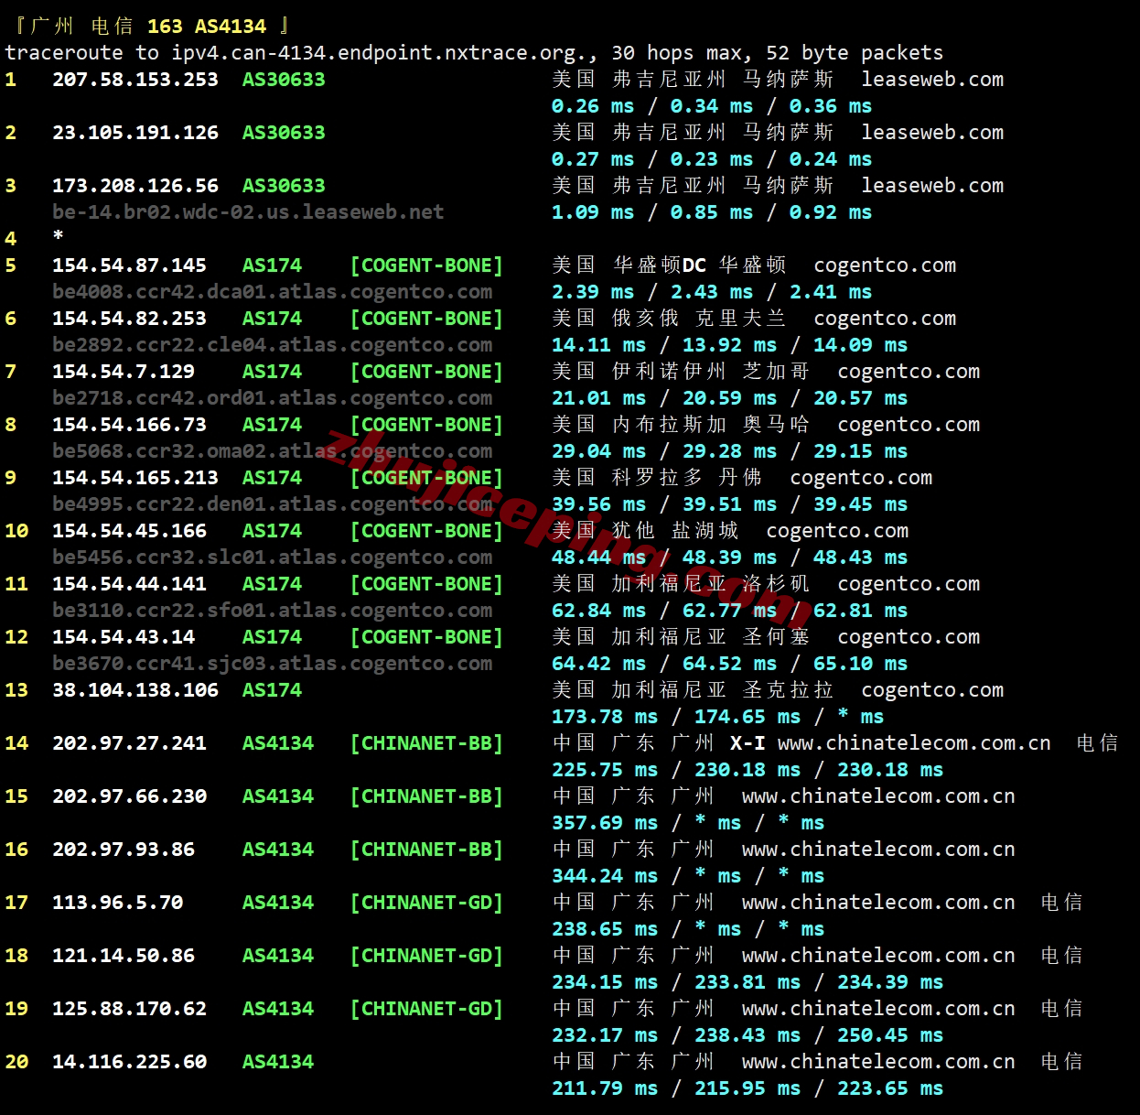Viewport: 1140px width, 1115px height.
Task: Click cogentco.com on the hop 13 row
Action: (932, 690)
